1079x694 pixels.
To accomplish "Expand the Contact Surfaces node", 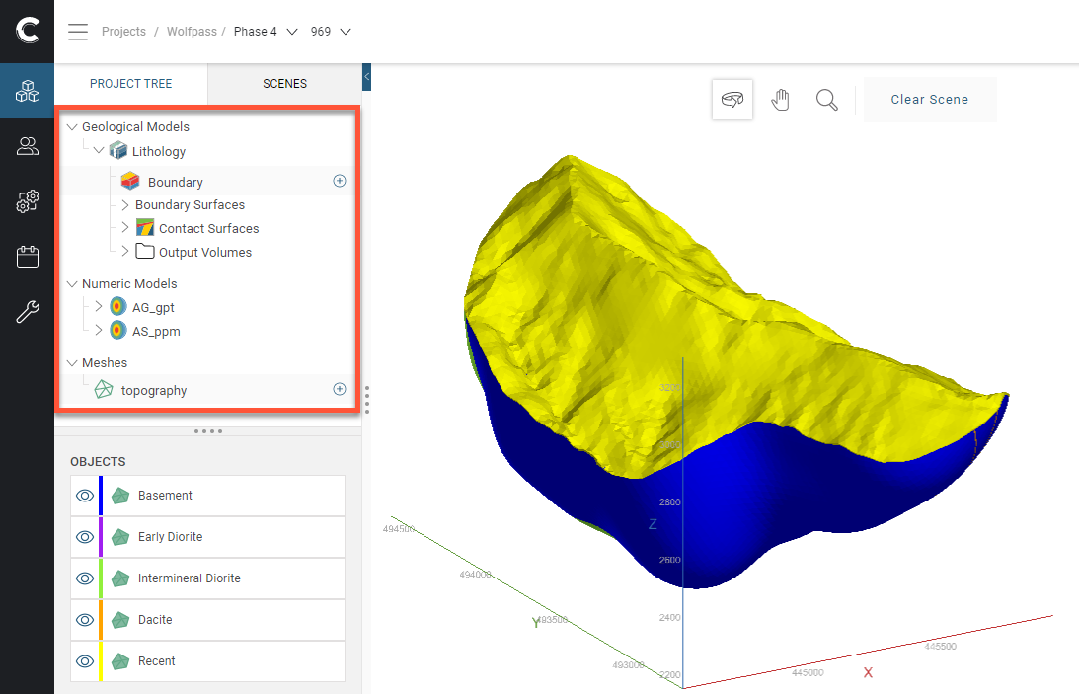I will pos(125,228).
